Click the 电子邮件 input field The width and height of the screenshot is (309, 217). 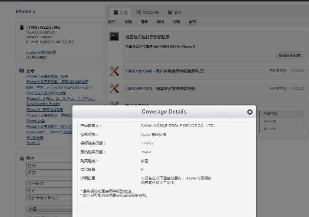49,184
